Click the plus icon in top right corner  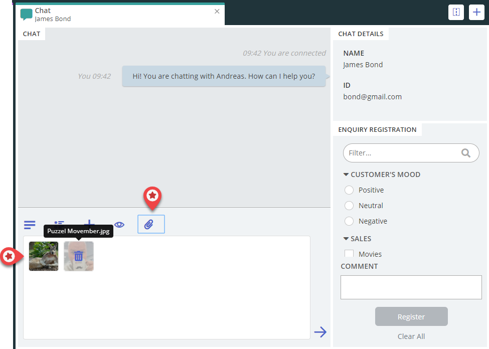point(476,13)
